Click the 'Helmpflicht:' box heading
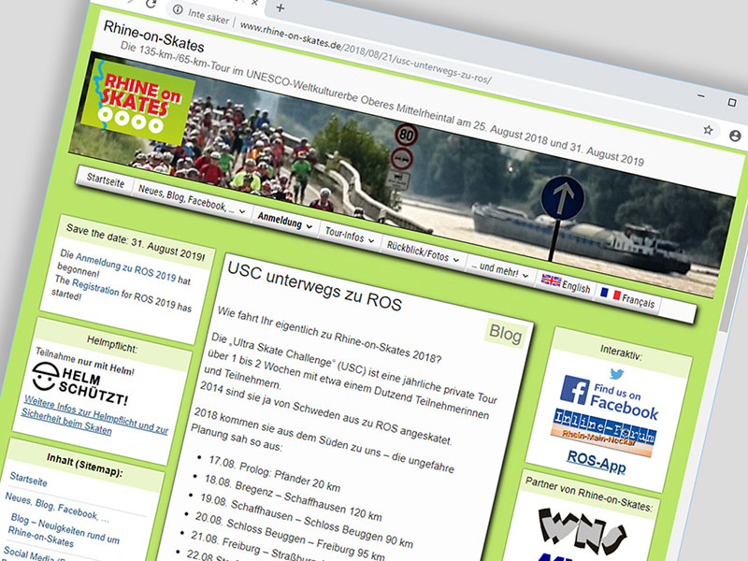This screenshot has width=748, height=561. click(111, 343)
